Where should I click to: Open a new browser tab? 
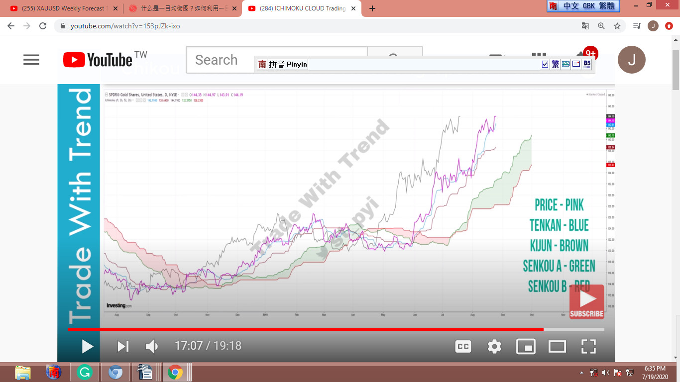pos(372,8)
